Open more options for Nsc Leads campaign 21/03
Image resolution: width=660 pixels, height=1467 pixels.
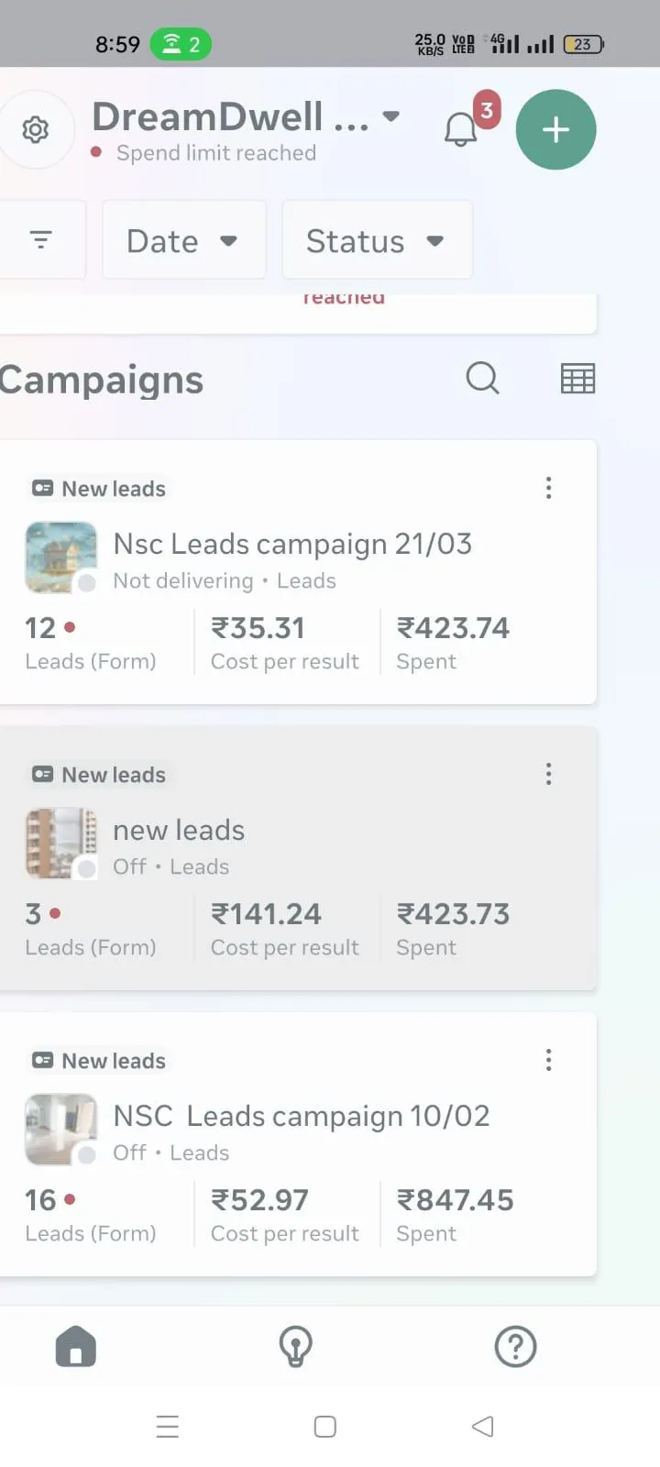(x=548, y=488)
